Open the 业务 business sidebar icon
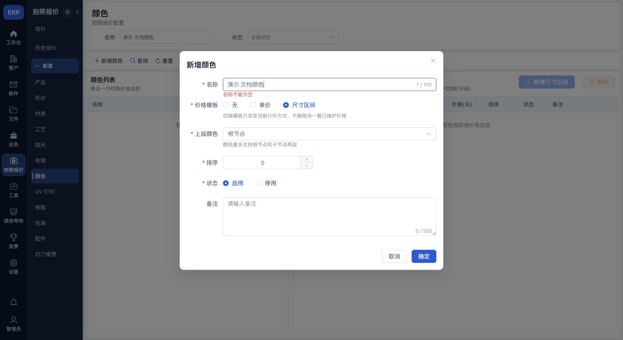The height and width of the screenshot is (340, 623). point(14,139)
